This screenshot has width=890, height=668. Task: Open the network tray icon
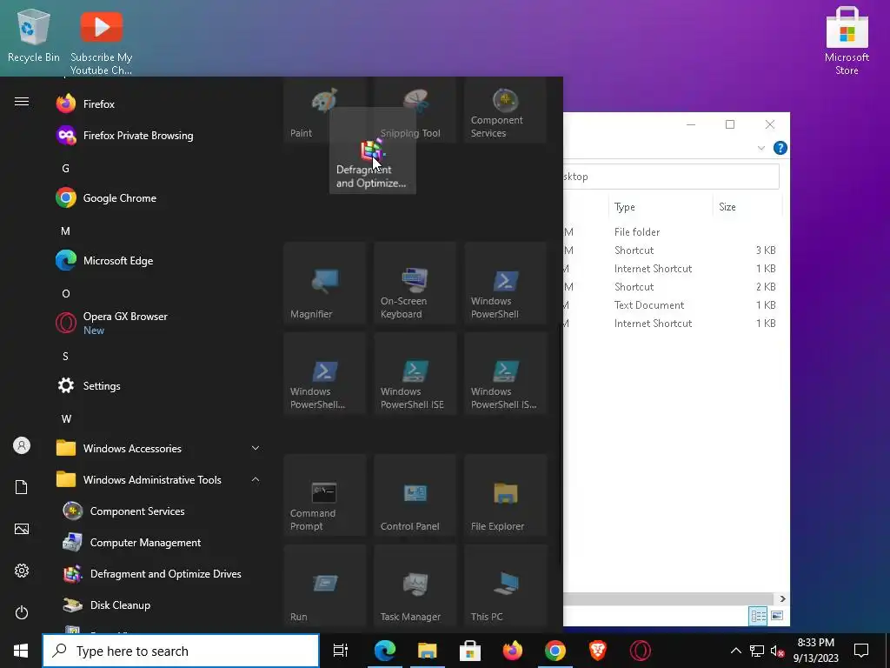pyautogui.click(x=757, y=651)
